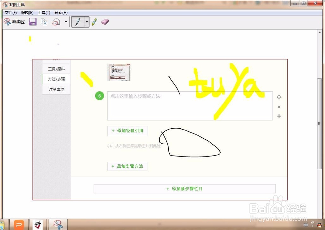Click the Copy snip icon
Viewport: 325px width, 230px height.
pyautogui.click(x=44, y=21)
